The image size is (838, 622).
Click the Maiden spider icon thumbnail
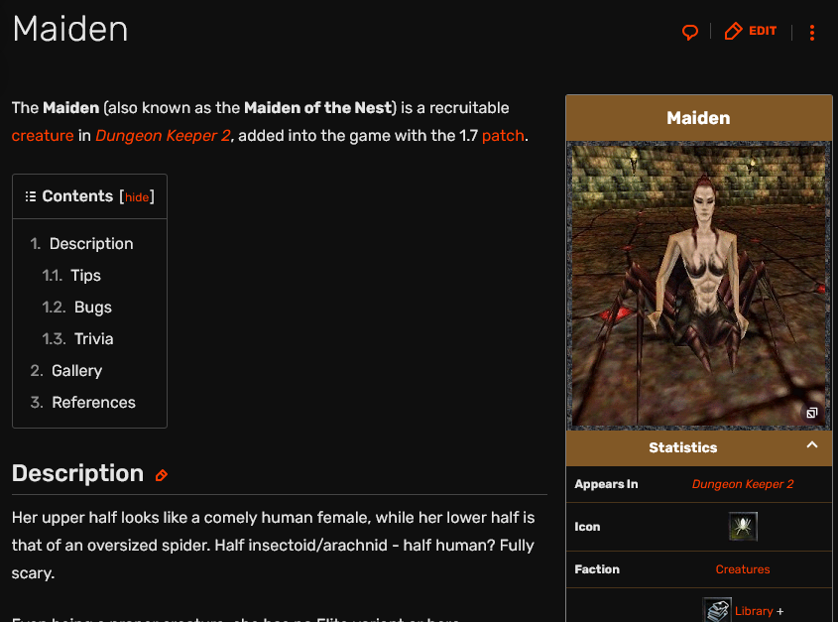[x=743, y=526]
